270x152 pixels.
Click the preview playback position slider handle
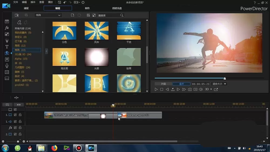tap(225, 78)
